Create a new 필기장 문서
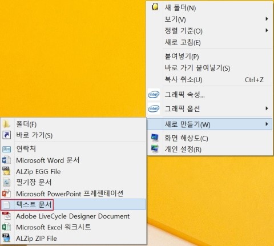274x246 pixels. 73,183
